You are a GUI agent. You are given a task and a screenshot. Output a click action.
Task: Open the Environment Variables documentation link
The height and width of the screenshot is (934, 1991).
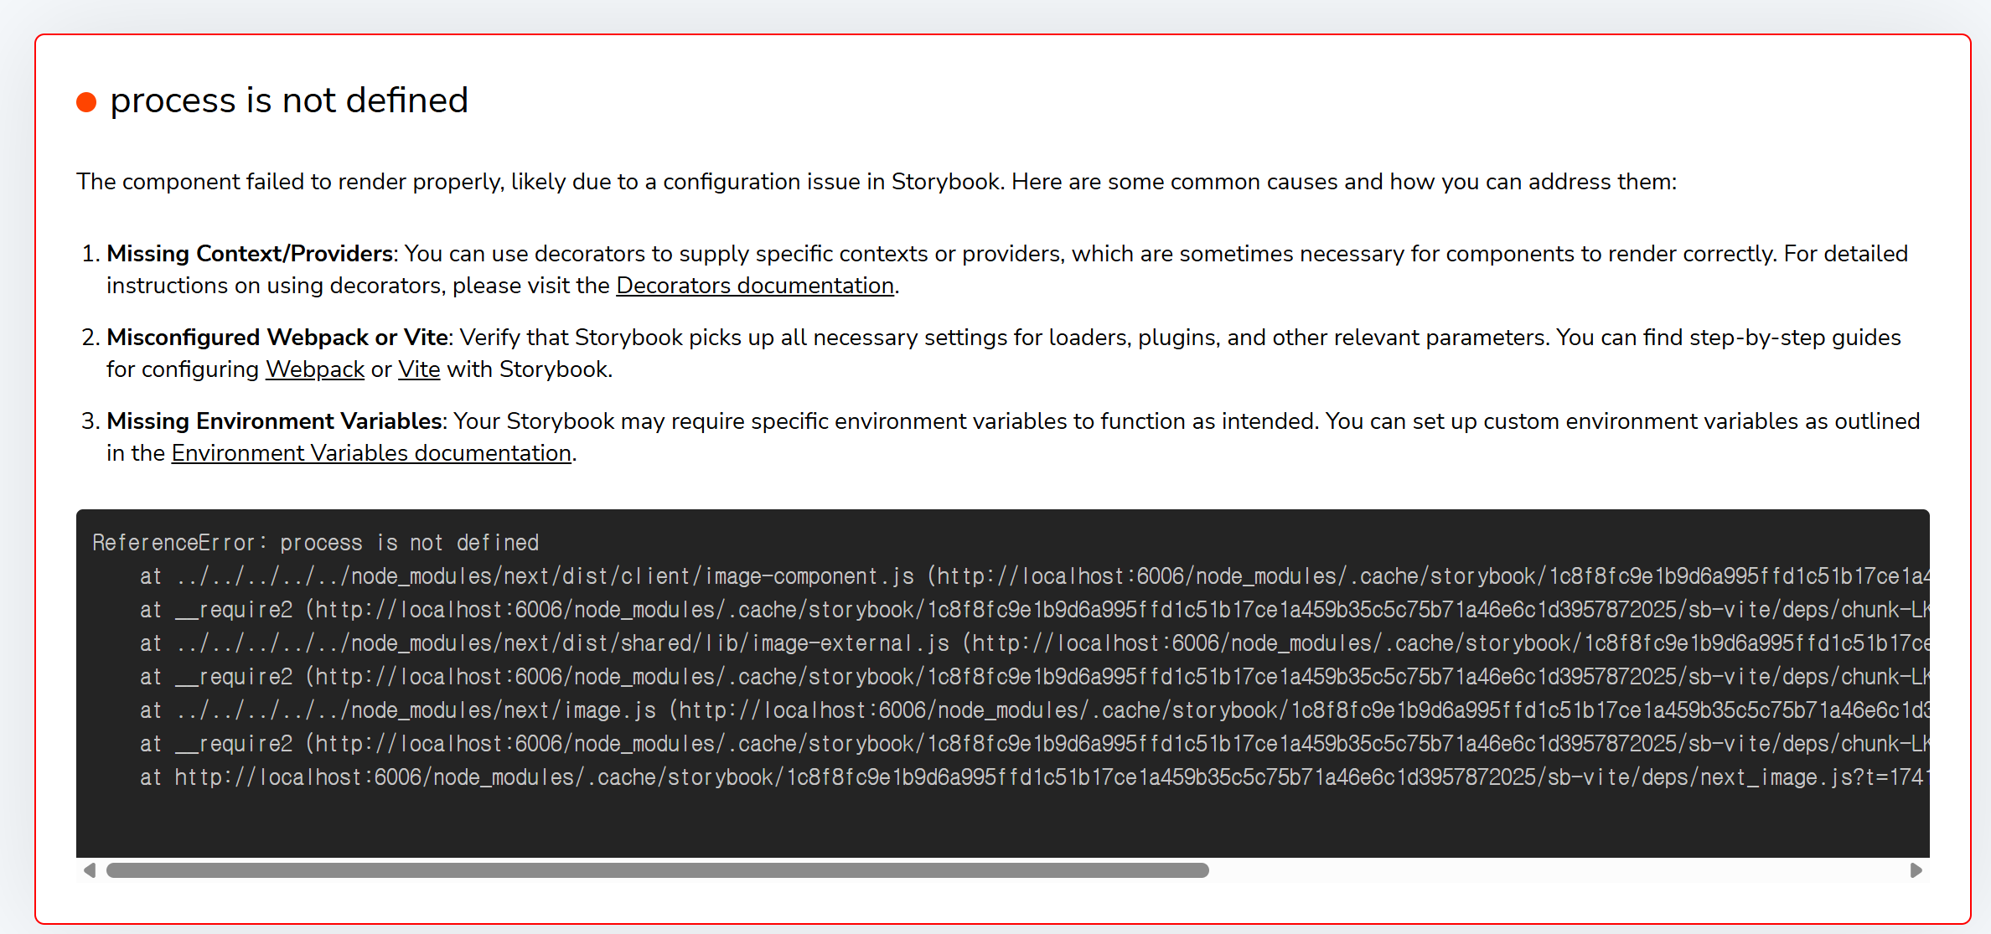click(x=371, y=453)
